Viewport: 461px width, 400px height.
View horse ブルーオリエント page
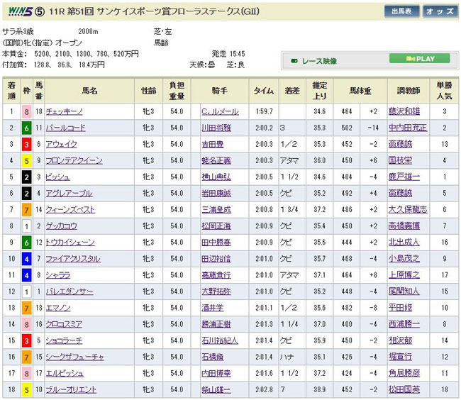[71, 389]
